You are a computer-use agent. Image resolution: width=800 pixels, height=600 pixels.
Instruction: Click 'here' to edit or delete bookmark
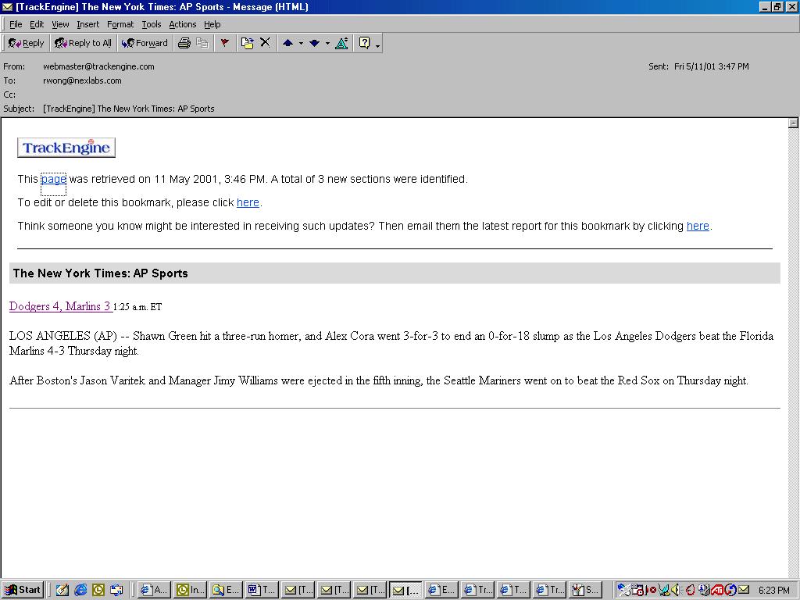click(x=248, y=202)
